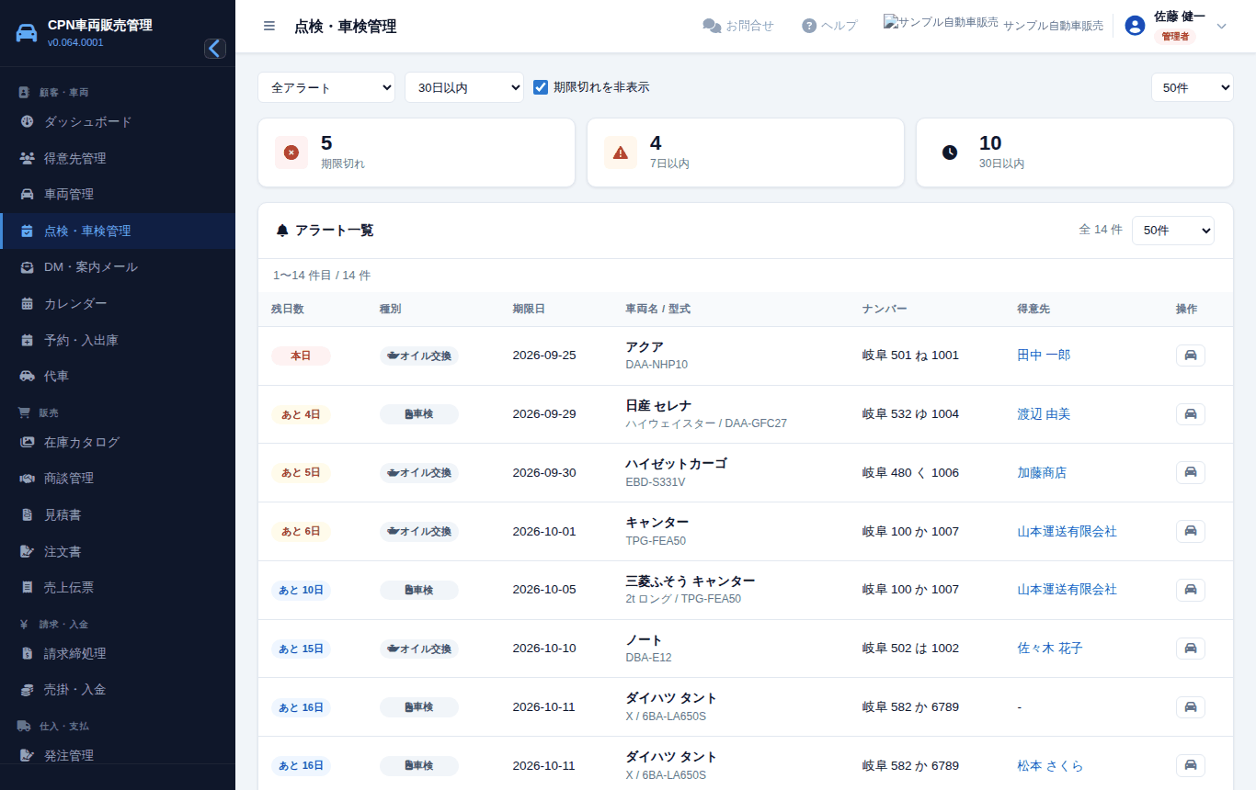Select 車両管理 in sidebar
This screenshot has height=790, width=1256.
point(118,194)
